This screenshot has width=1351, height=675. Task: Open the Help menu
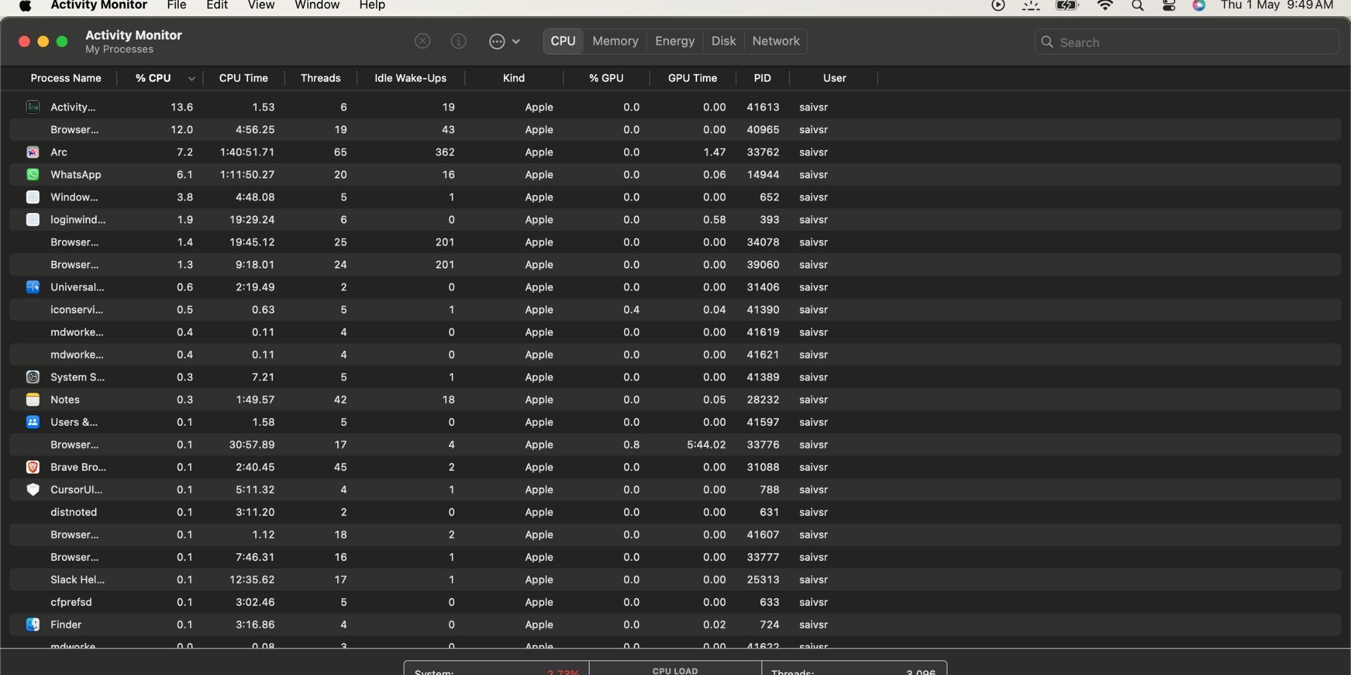pos(372,6)
